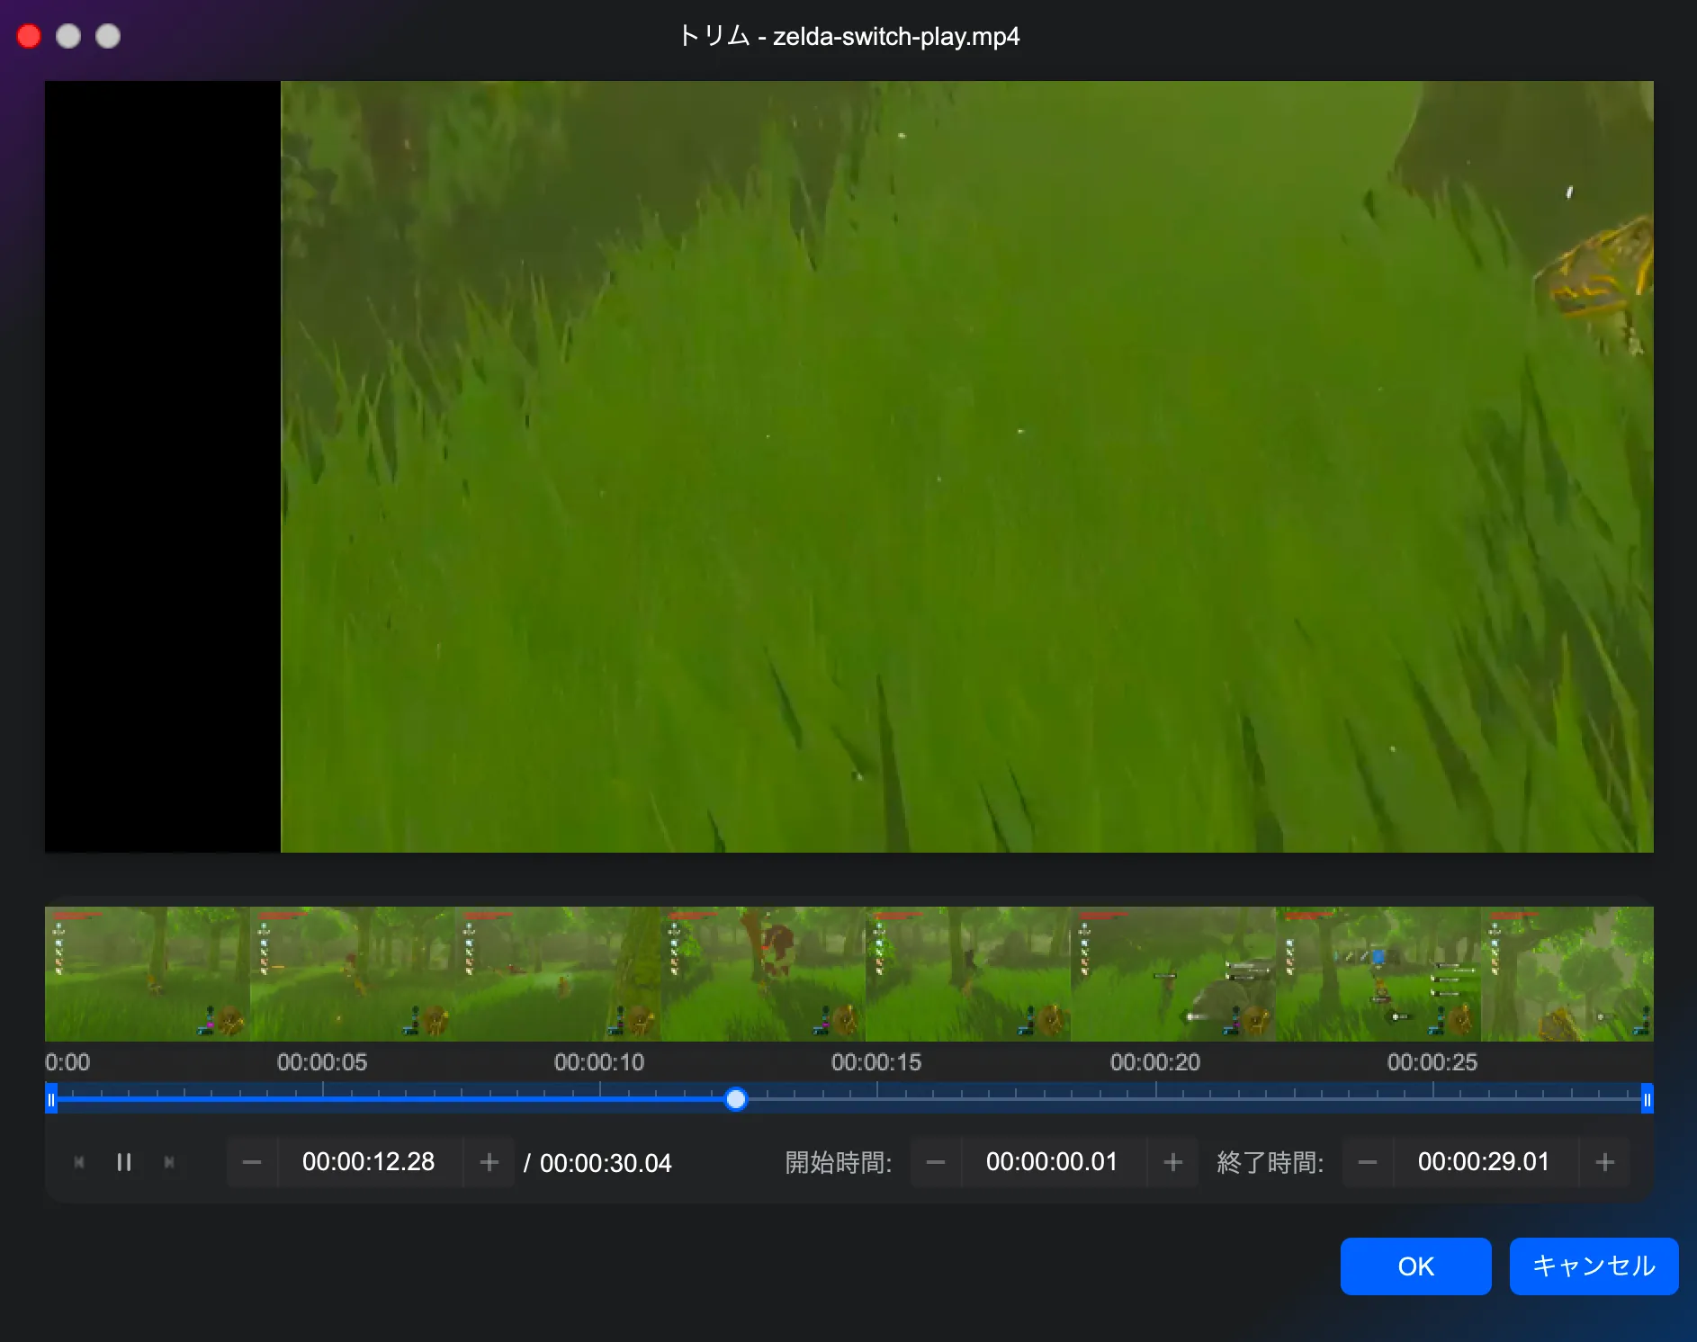1697x1342 pixels.
Task: Increase the current position time
Action: tap(489, 1162)
